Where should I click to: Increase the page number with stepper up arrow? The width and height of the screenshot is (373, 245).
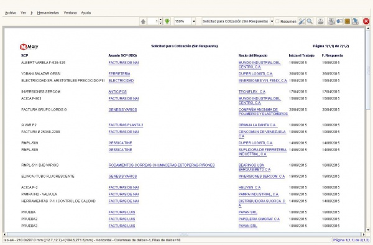coord(160,20)
